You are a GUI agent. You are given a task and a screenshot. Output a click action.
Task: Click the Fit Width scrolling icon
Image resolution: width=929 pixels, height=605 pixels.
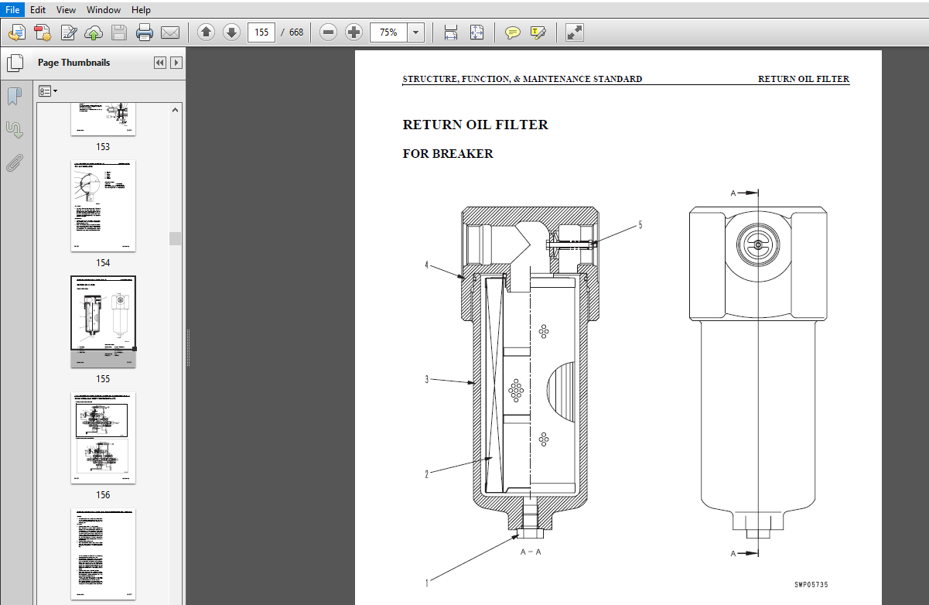point(451,32)
